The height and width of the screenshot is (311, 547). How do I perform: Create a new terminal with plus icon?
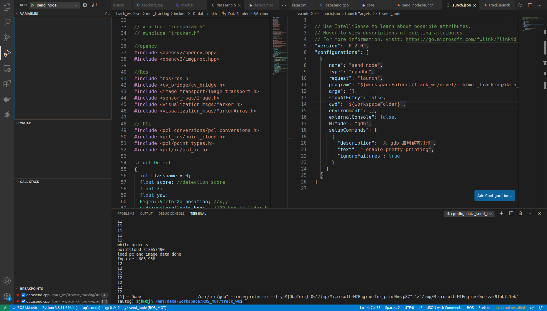point(501,214)
